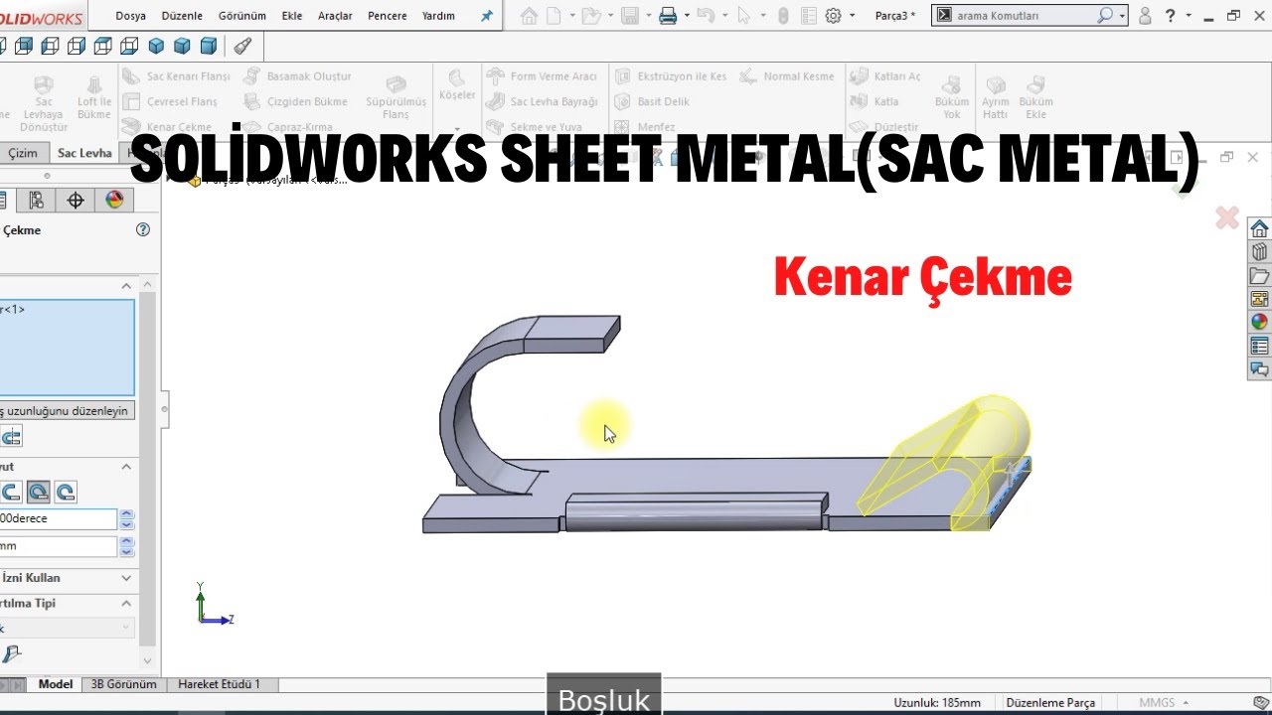1272x715 pixels.
Task: Open File Explorer folder in the task pane
Action: tap(1259, 275)
